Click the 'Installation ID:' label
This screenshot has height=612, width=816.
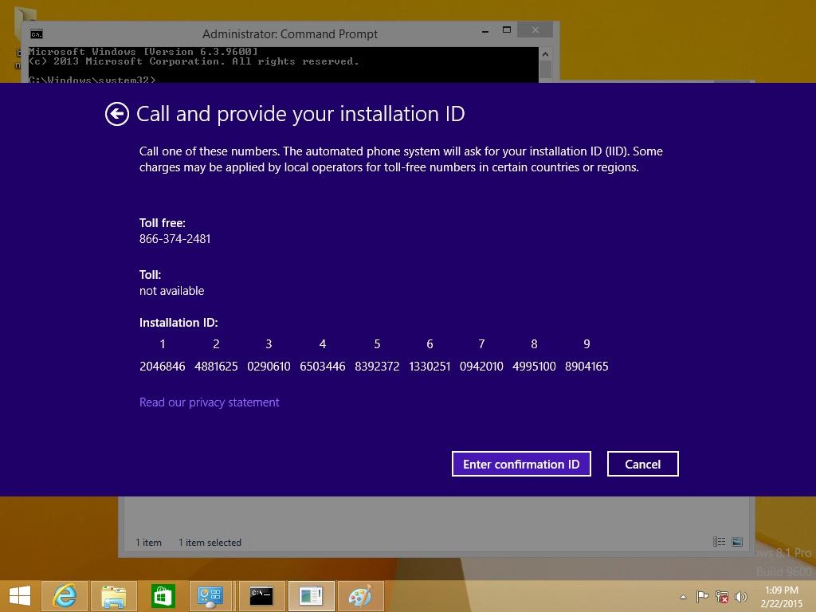click(x=178, y=323)
